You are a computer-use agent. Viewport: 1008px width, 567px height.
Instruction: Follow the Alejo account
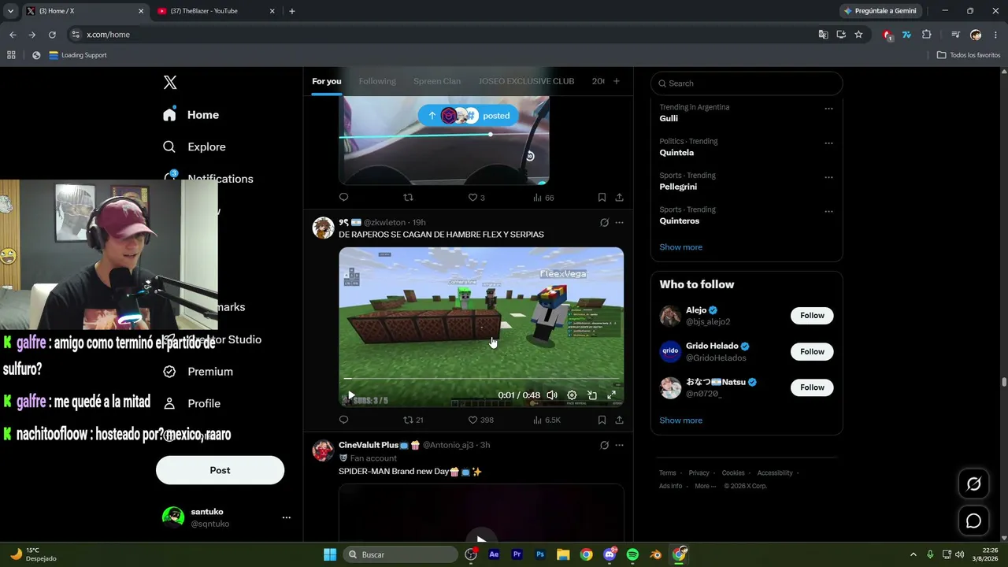pos(812,316)
